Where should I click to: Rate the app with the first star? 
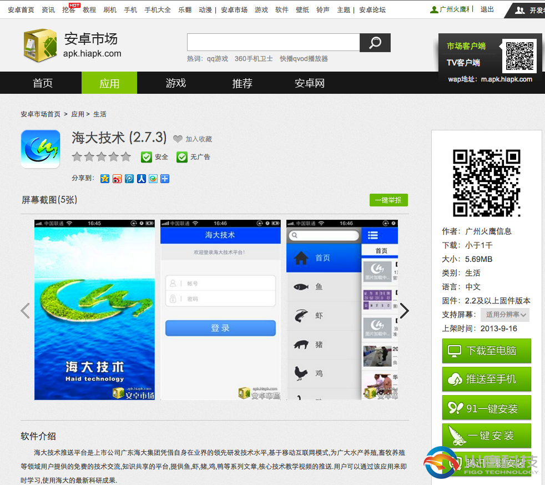tap(77, 157)
